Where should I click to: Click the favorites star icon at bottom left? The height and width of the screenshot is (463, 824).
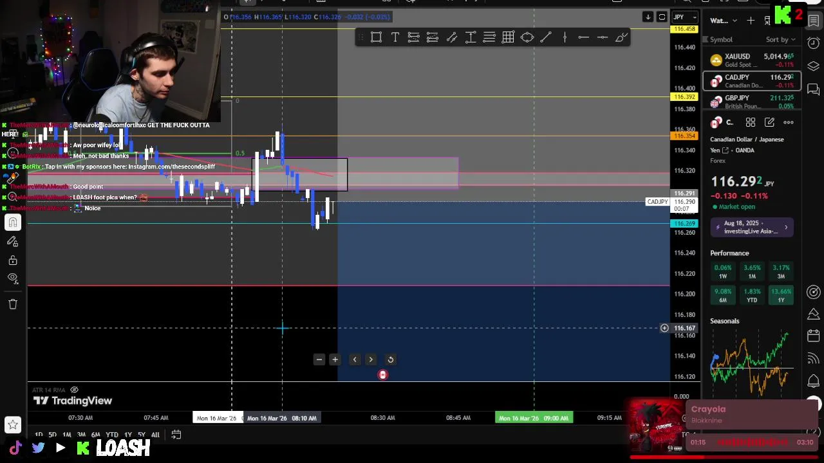[12, 424]
